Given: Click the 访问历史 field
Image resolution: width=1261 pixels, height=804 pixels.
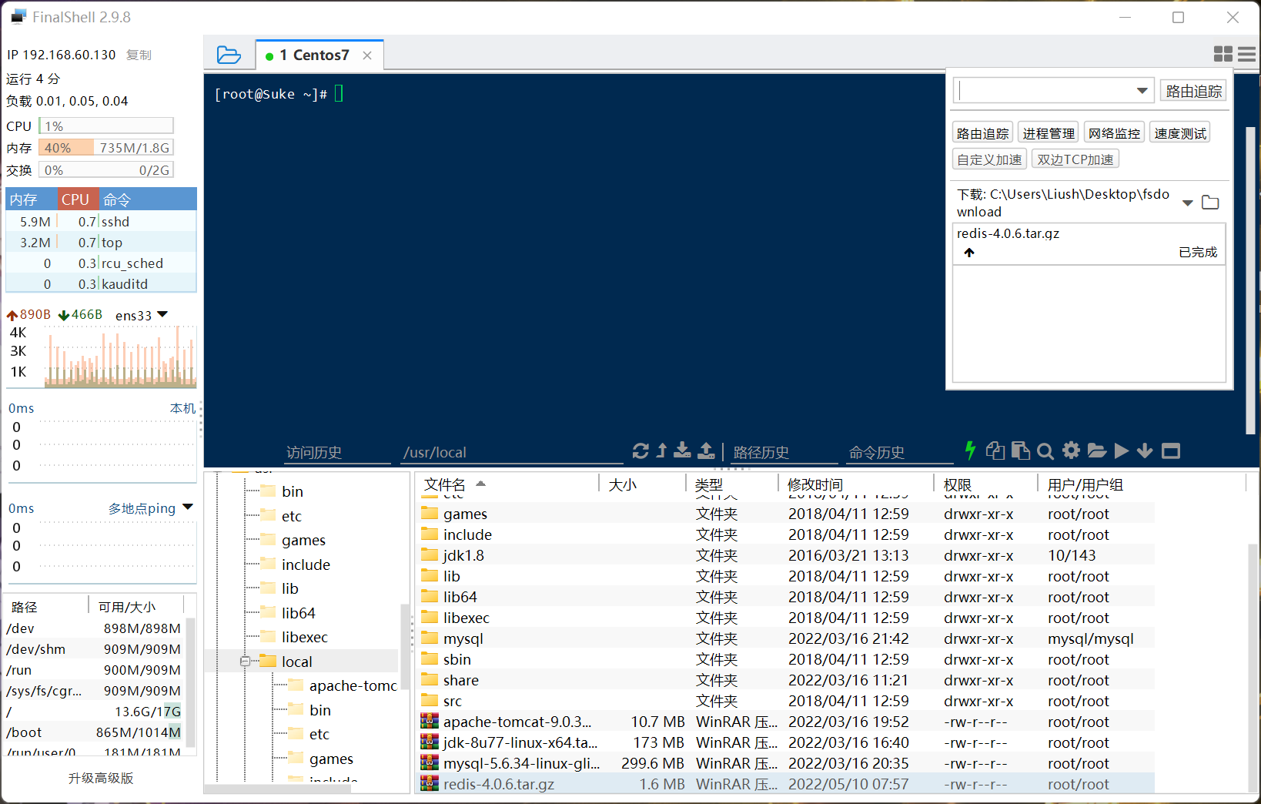Looking at the screenshot, I should 337,452.
